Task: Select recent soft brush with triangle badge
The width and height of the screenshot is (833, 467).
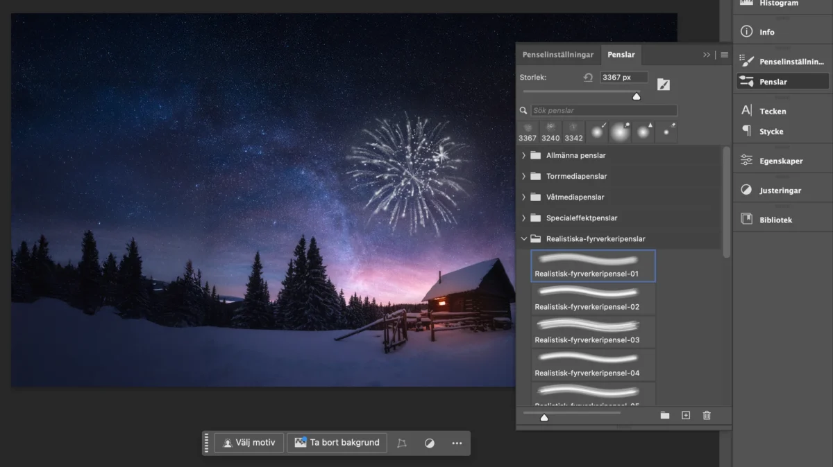Action: (x=643, y=132)
